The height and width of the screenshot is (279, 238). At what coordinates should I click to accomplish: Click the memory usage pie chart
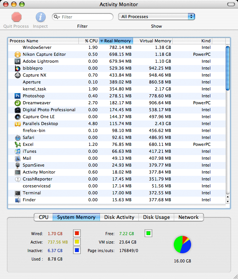pyautogui.click(x=182, y=244)
